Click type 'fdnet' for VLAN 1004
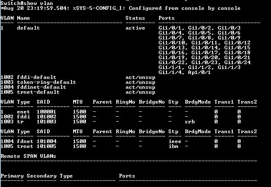 [25, 141]
